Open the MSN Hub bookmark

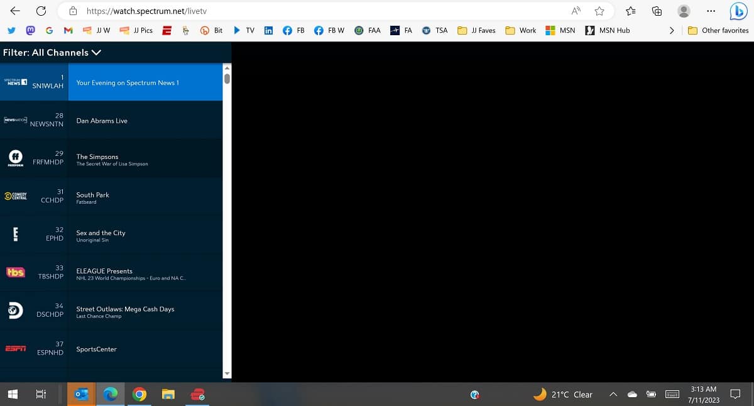[x=608, y=30]
